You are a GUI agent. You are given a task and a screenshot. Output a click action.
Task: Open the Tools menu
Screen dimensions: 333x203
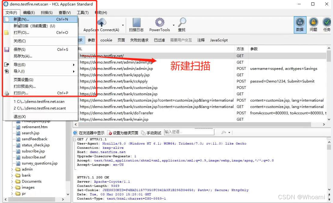(x=82, y=12)
